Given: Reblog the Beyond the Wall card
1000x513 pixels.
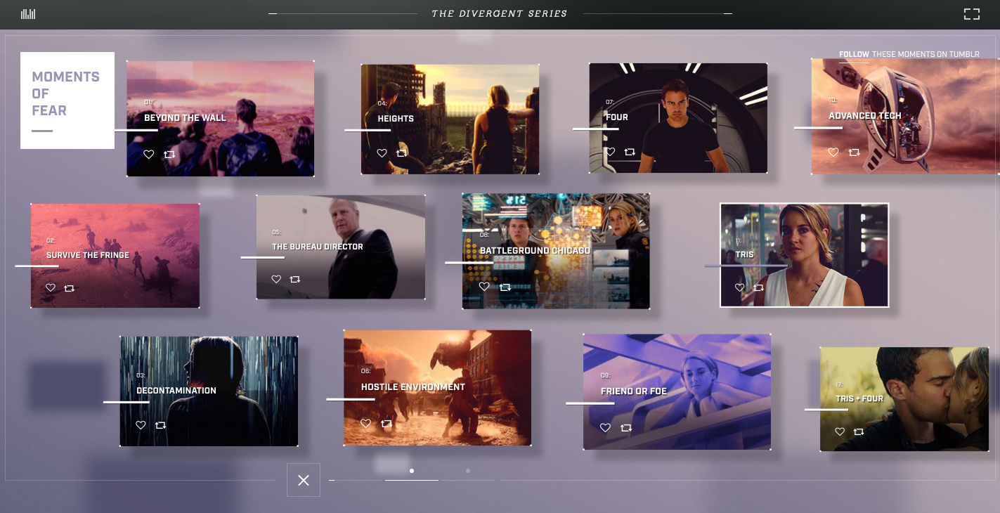Looking at the screenshot, I should [x=169, y=155].
